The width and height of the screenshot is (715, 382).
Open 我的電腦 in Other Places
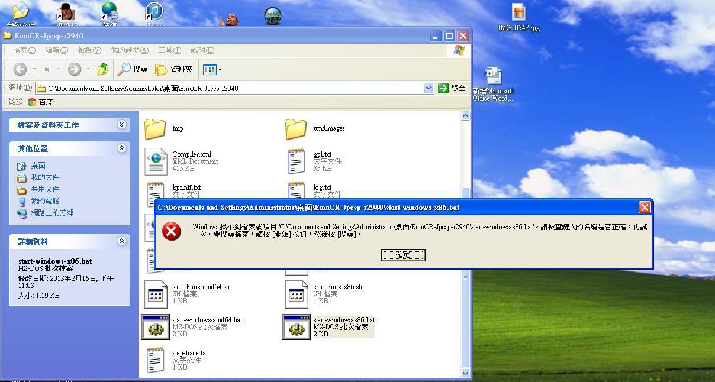(x=45, y=201)
